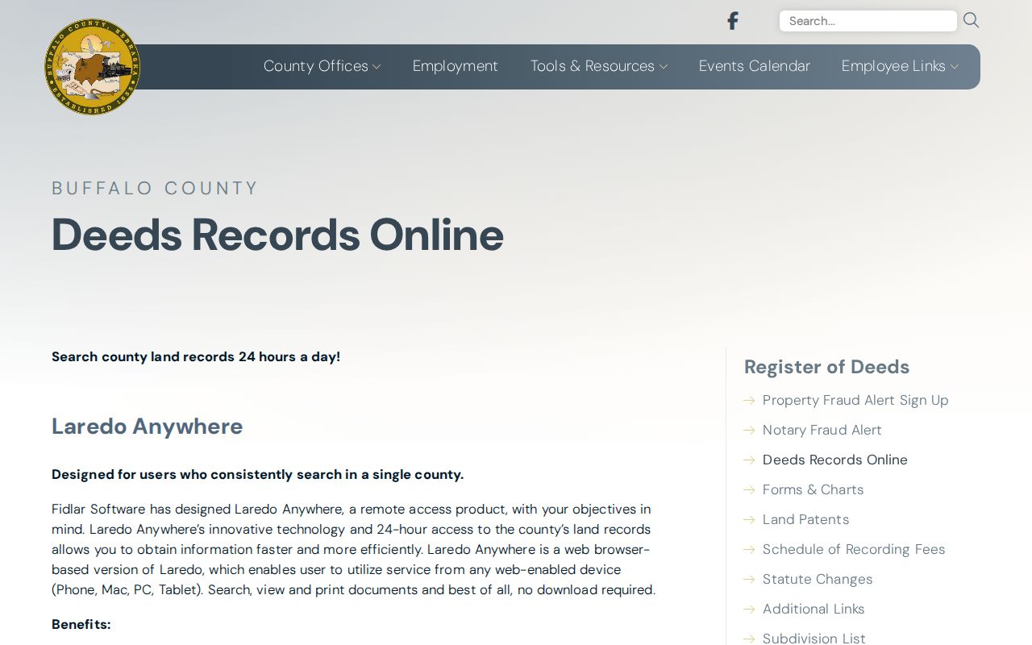Open the Statute Changes link

pyautogui.click(x=818, y=579)
